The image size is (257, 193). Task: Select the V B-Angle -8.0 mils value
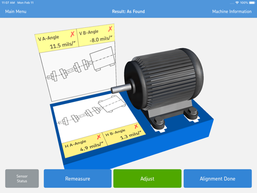[101, 39]
